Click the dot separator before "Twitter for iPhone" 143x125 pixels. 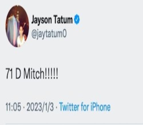click(x=56, y=107)
